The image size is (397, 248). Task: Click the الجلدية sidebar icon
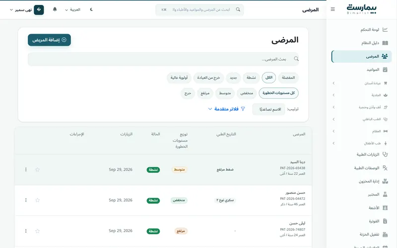point(386,95)
